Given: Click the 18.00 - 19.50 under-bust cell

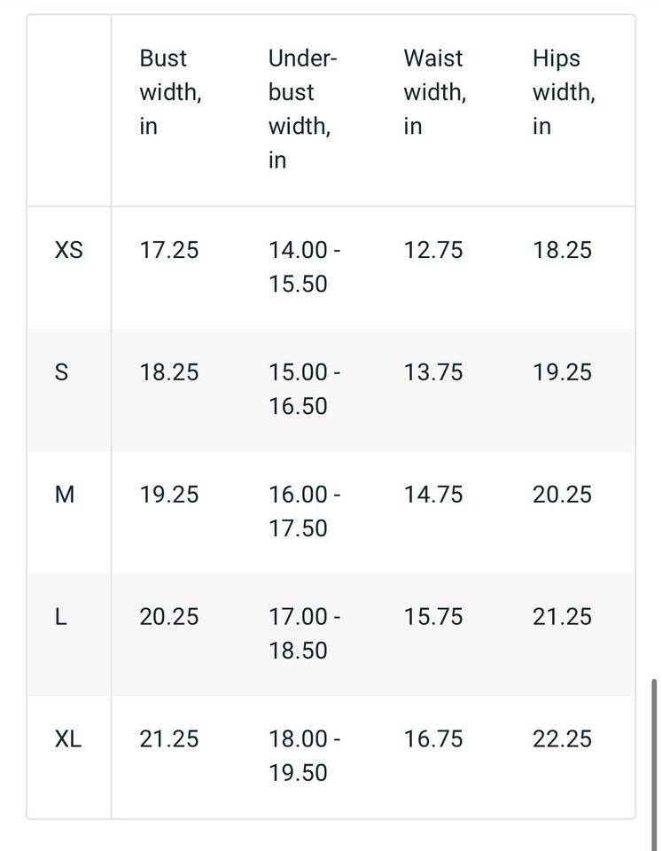Looking at the screenshot, I should pos(305,756).
